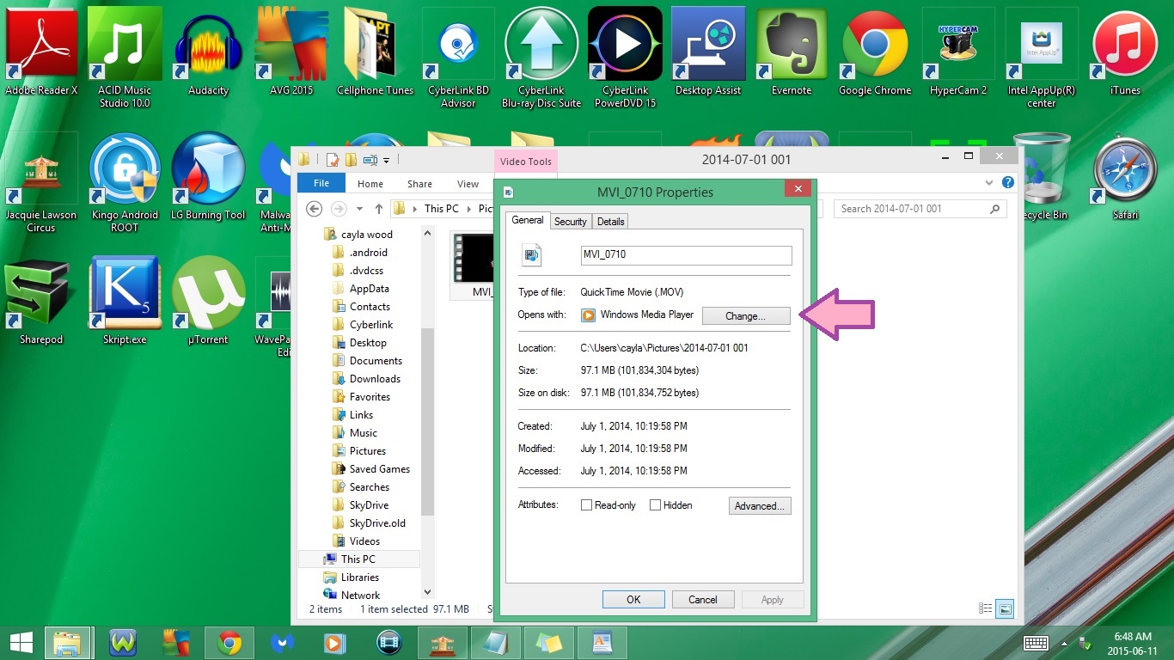1174x660 pixels.
Task: Show hidden tray icons arrow
Action: 1066,643
